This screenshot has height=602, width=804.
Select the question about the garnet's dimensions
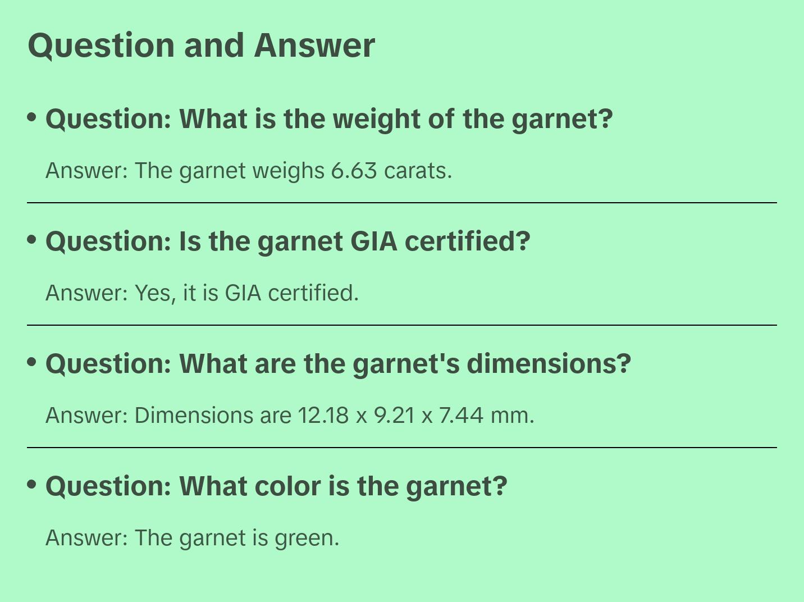[338, 364]
